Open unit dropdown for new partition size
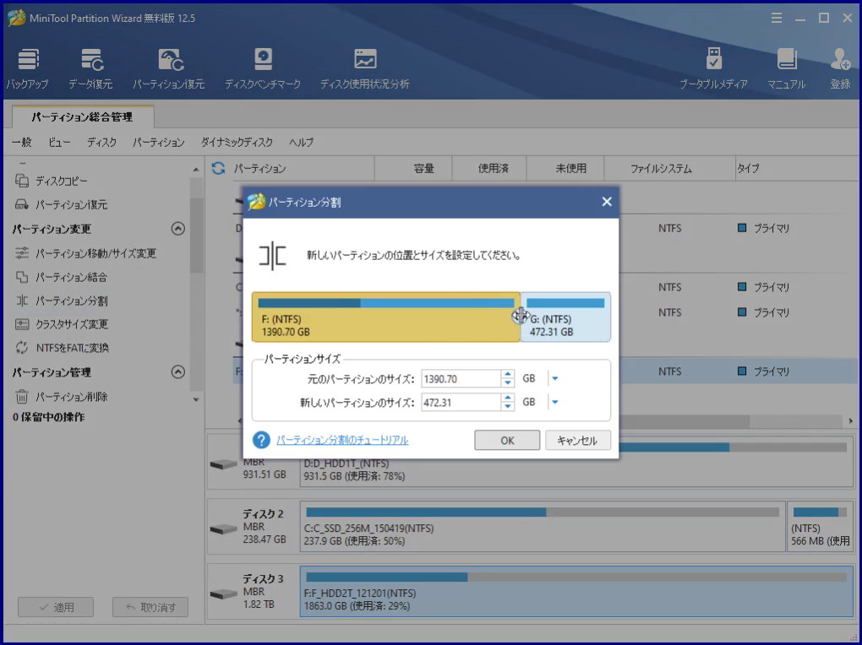The width and height of the screenshot is (862, 645). point(554,402)
